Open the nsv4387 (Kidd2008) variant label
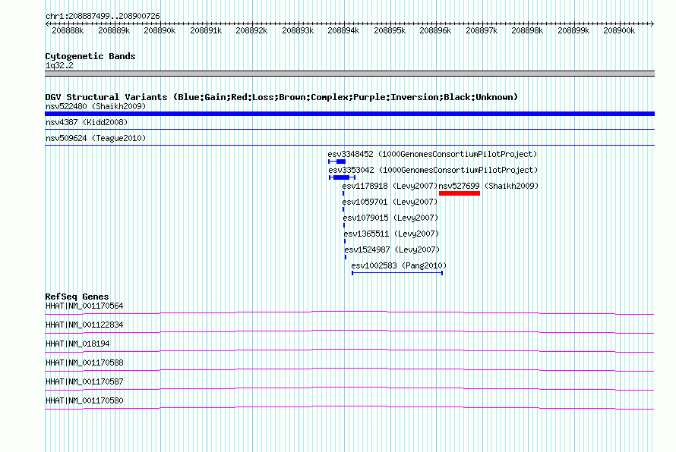The width and height of the screenshot is (676, 452). coord(87,122)
